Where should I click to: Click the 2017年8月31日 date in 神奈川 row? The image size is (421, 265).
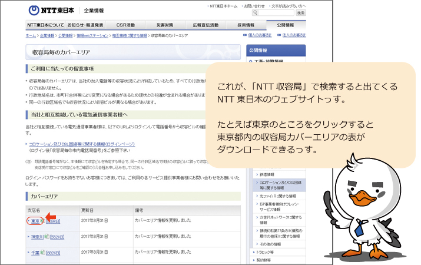pos(95,236)
